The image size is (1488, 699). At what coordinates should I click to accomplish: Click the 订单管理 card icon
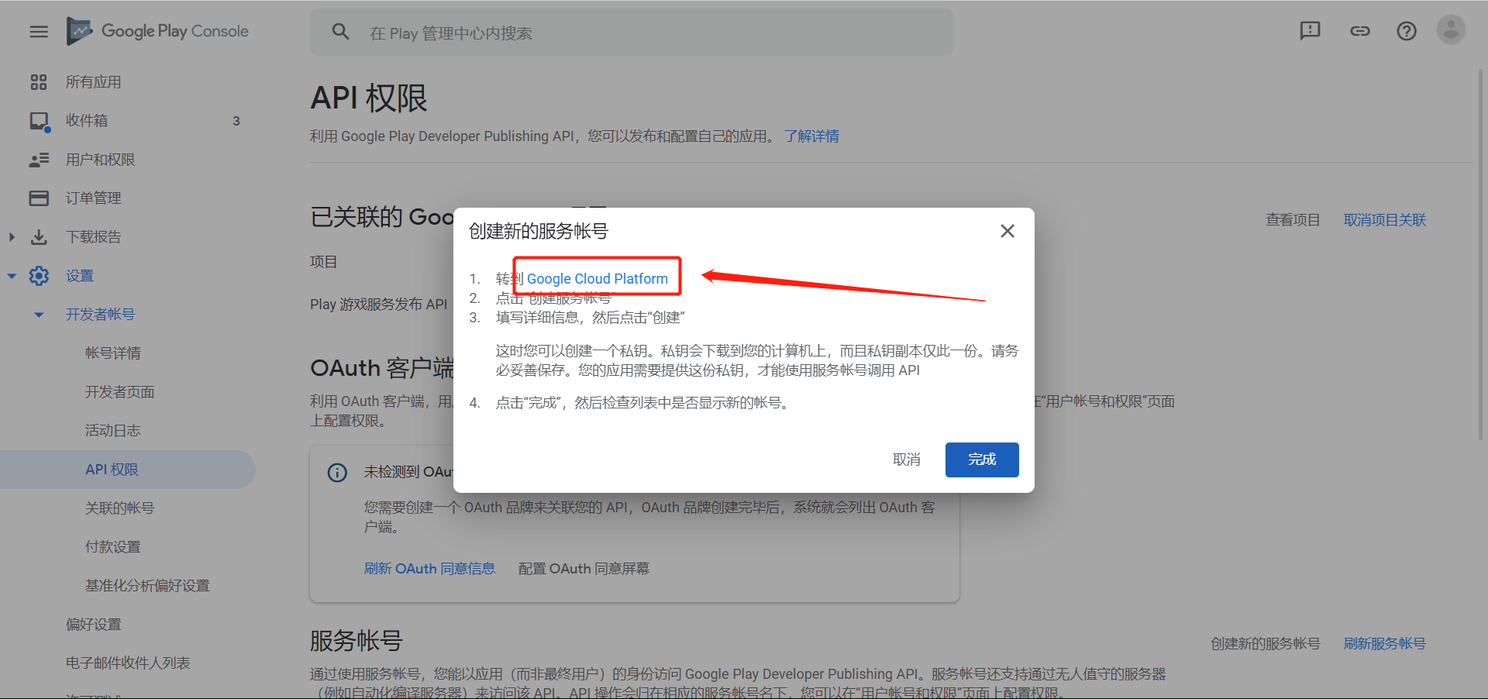pyautogui.click(x=39, y=198)
